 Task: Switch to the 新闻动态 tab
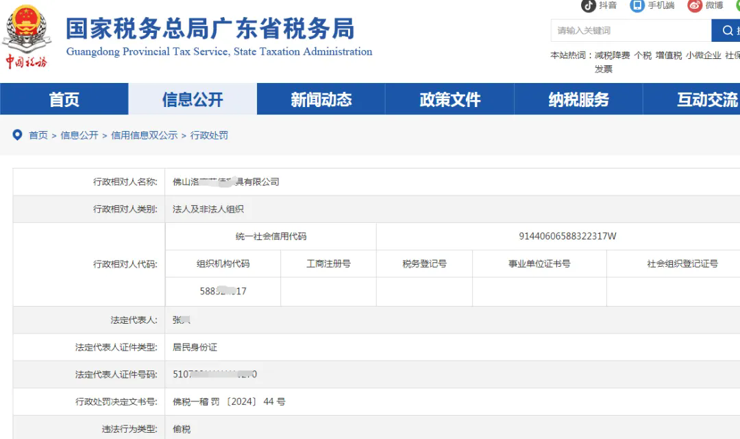pyautogui.click(x=320, y=99)
